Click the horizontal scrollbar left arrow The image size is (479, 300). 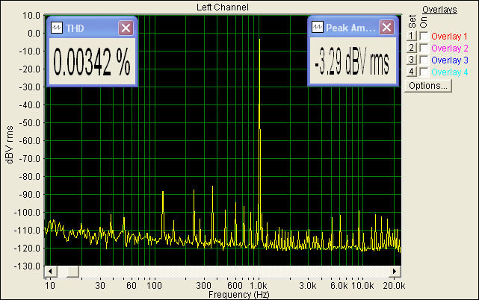(50, 271)
